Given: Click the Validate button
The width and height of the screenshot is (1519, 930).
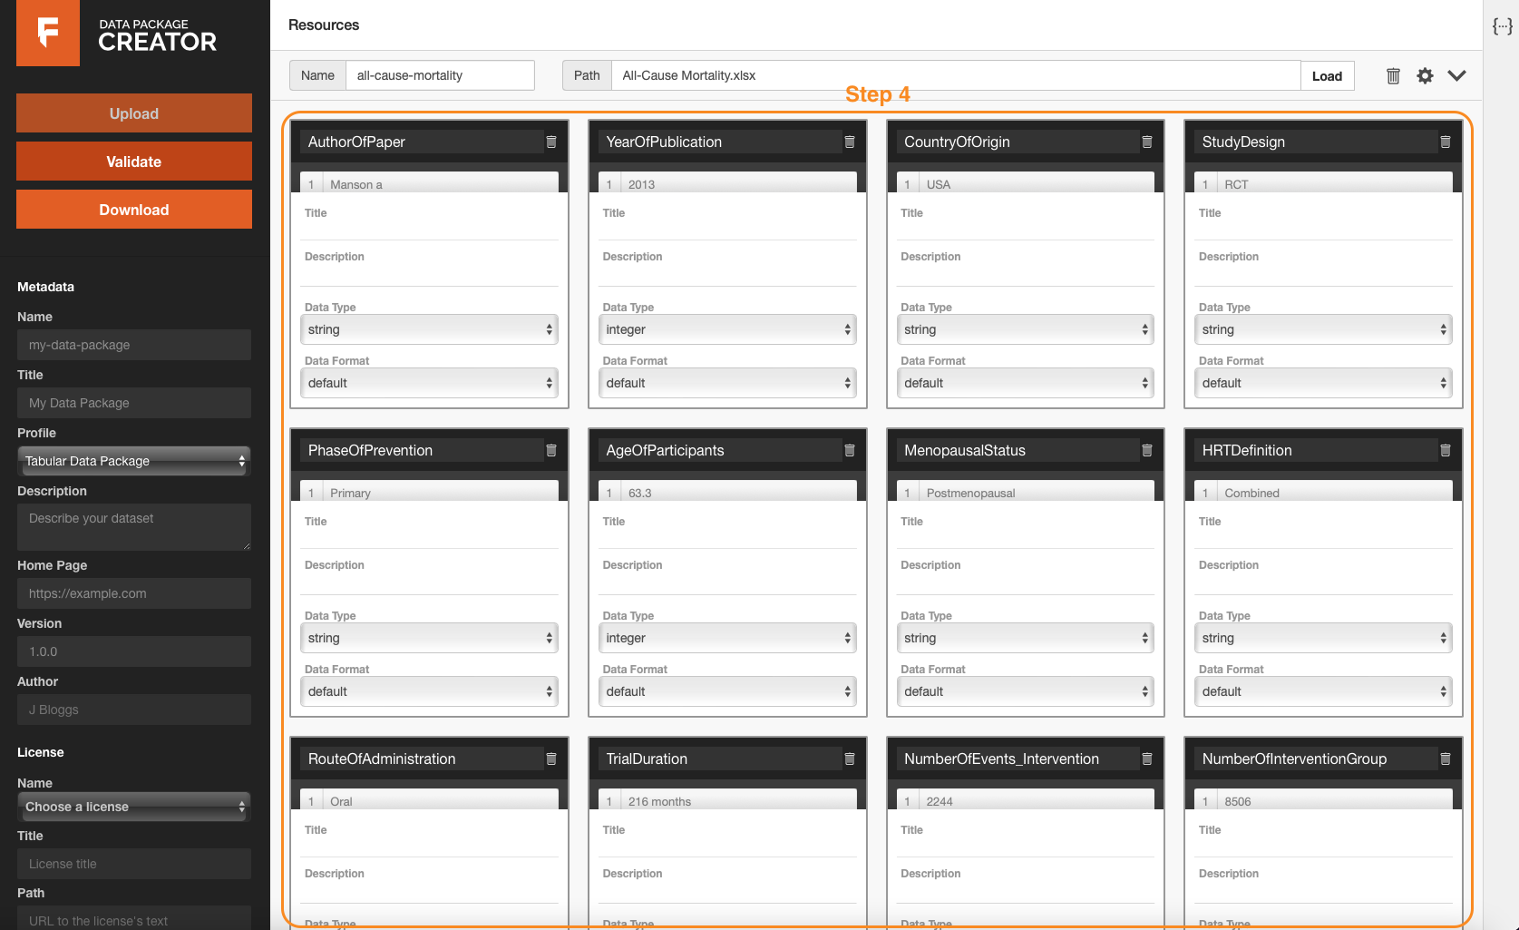Looking at the screenshot, I should click(x=134, y=162).
